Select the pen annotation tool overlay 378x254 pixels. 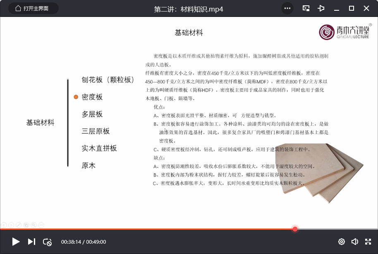[x=19, y=225]
